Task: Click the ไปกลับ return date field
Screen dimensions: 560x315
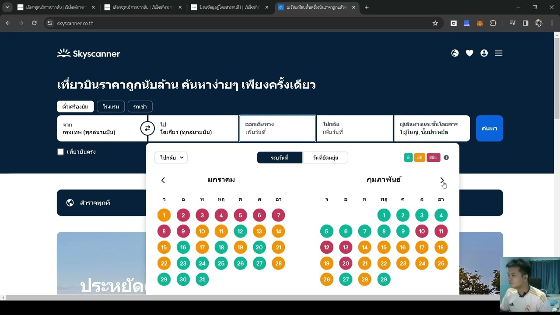Action: (355, 128)
